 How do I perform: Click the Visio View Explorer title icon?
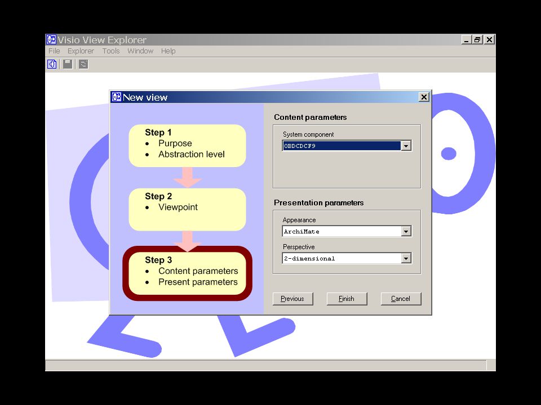coord(51,39)
